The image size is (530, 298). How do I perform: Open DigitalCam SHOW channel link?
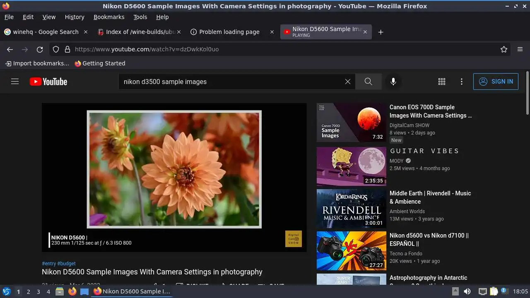tap(410, 125)
